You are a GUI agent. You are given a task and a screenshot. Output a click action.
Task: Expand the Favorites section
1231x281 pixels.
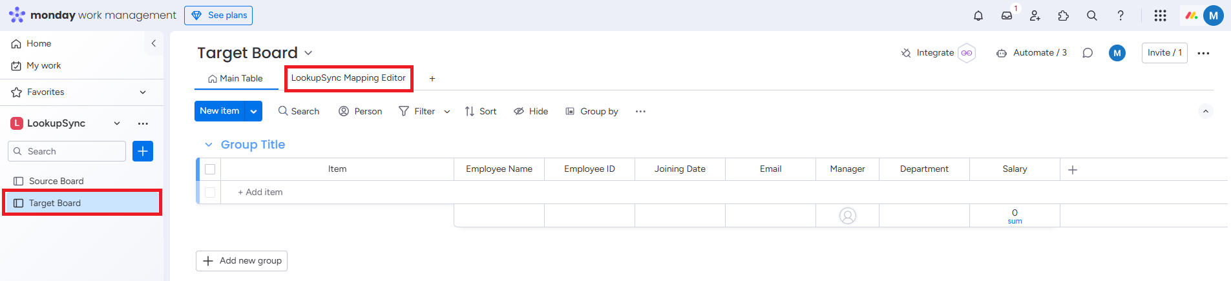pyautogui.click(x=143, y=92)
